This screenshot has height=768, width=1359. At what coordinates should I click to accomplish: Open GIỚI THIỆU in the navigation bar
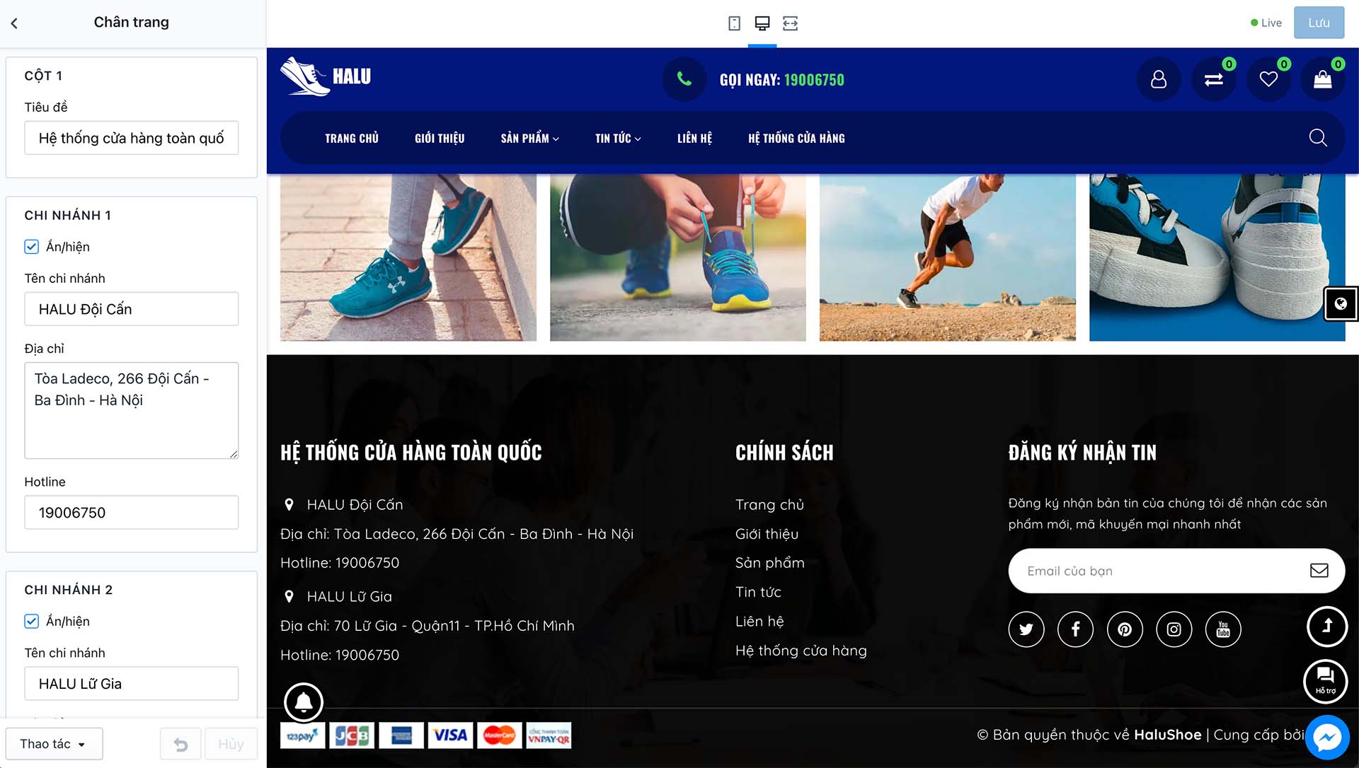[440, 139]
